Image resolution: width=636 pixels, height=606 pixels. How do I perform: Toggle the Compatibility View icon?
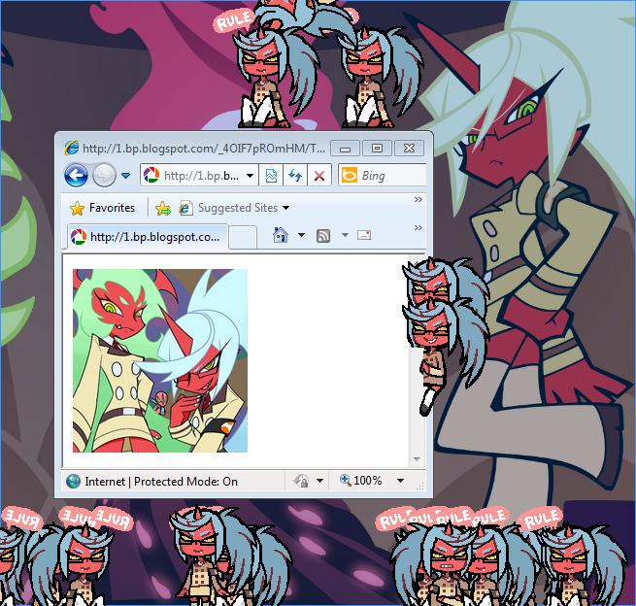(271, 176)
